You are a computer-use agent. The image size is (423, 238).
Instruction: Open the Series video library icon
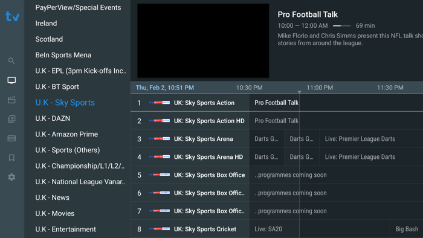(x=11, y=119)
